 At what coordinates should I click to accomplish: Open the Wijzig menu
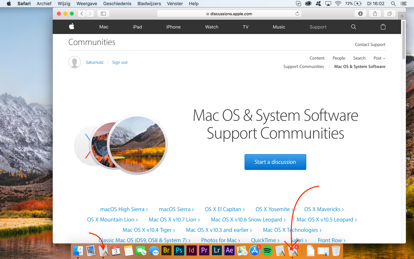click(64, 4)
